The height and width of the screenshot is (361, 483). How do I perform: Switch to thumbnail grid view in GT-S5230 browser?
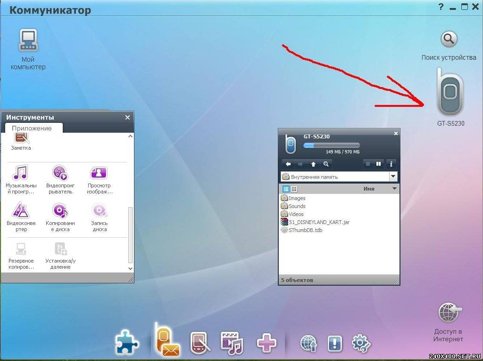coord(294,189)
